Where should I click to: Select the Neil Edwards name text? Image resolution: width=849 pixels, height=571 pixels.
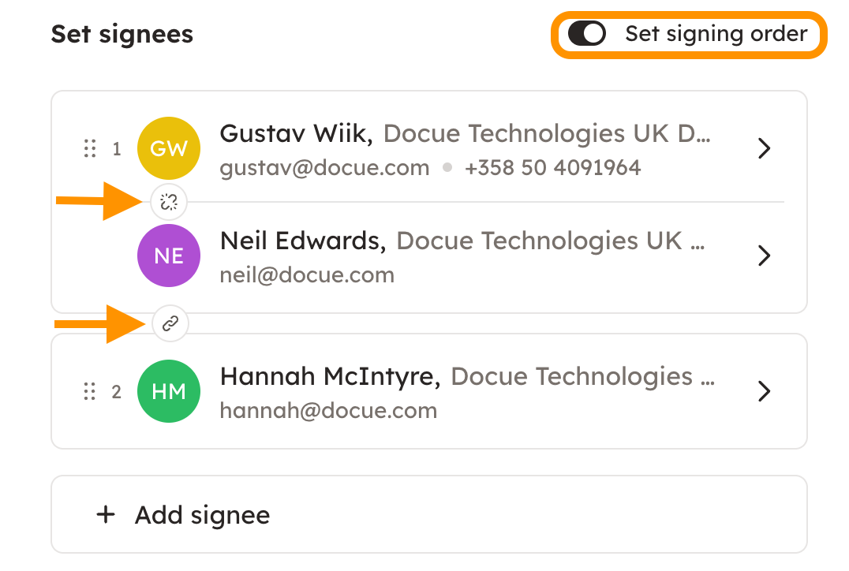(x=302, y=241)
